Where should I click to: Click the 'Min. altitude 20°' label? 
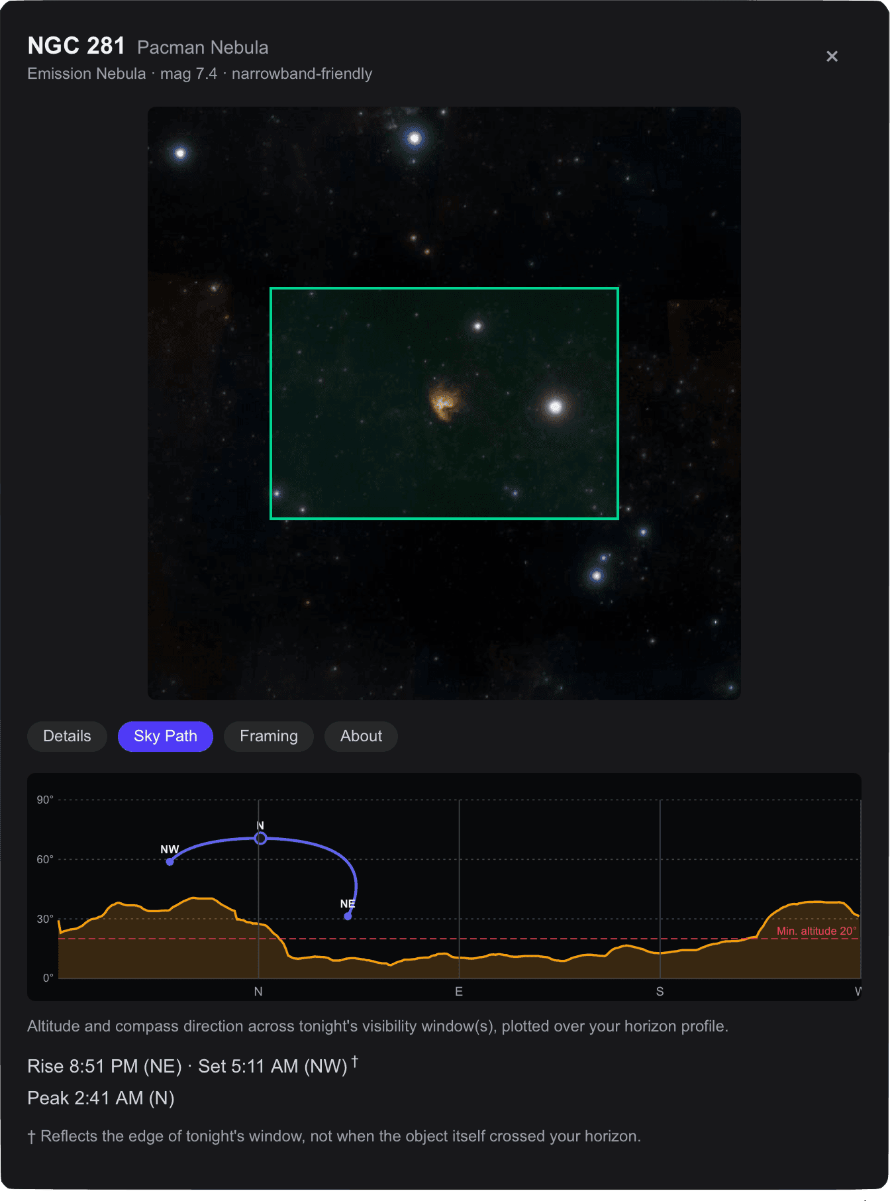[x=816, y=931]
